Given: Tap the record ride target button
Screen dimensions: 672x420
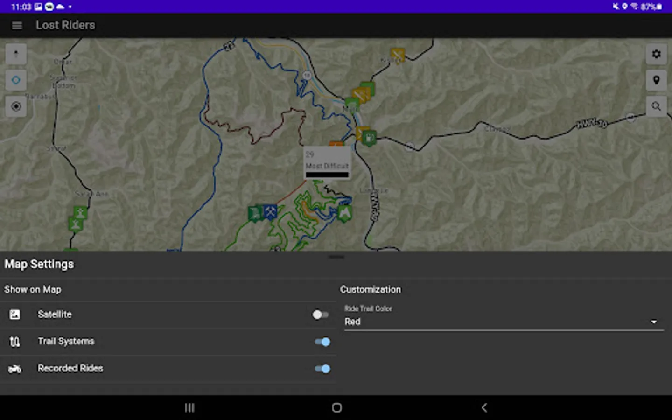Looking at the screenshot, I should [x=16, y=106].
